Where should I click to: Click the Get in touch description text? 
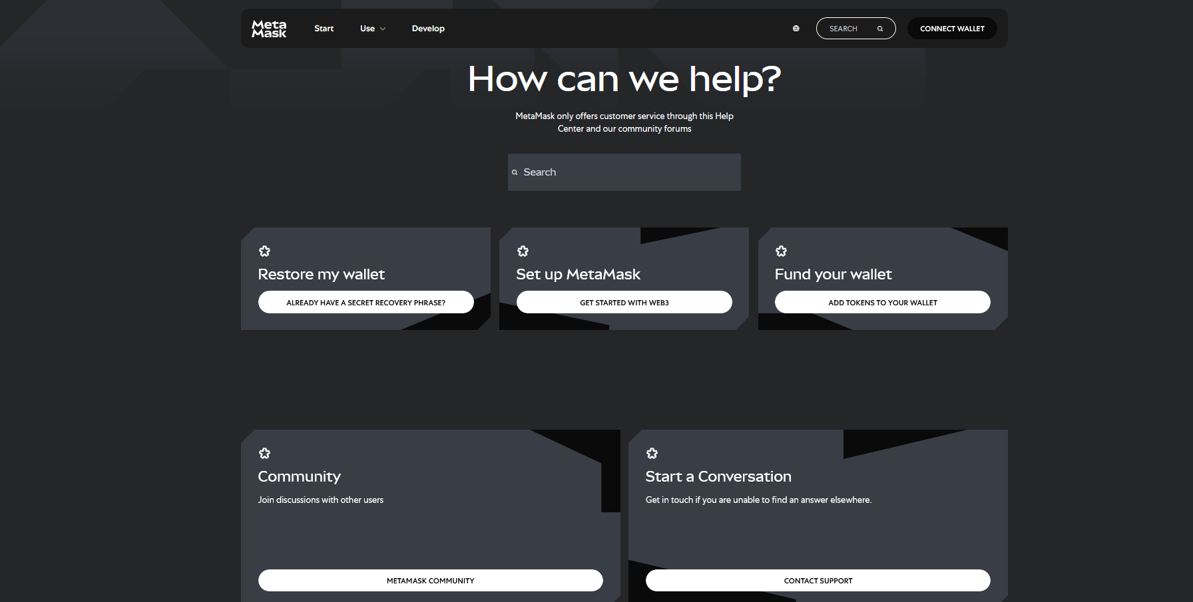[758, 500]
